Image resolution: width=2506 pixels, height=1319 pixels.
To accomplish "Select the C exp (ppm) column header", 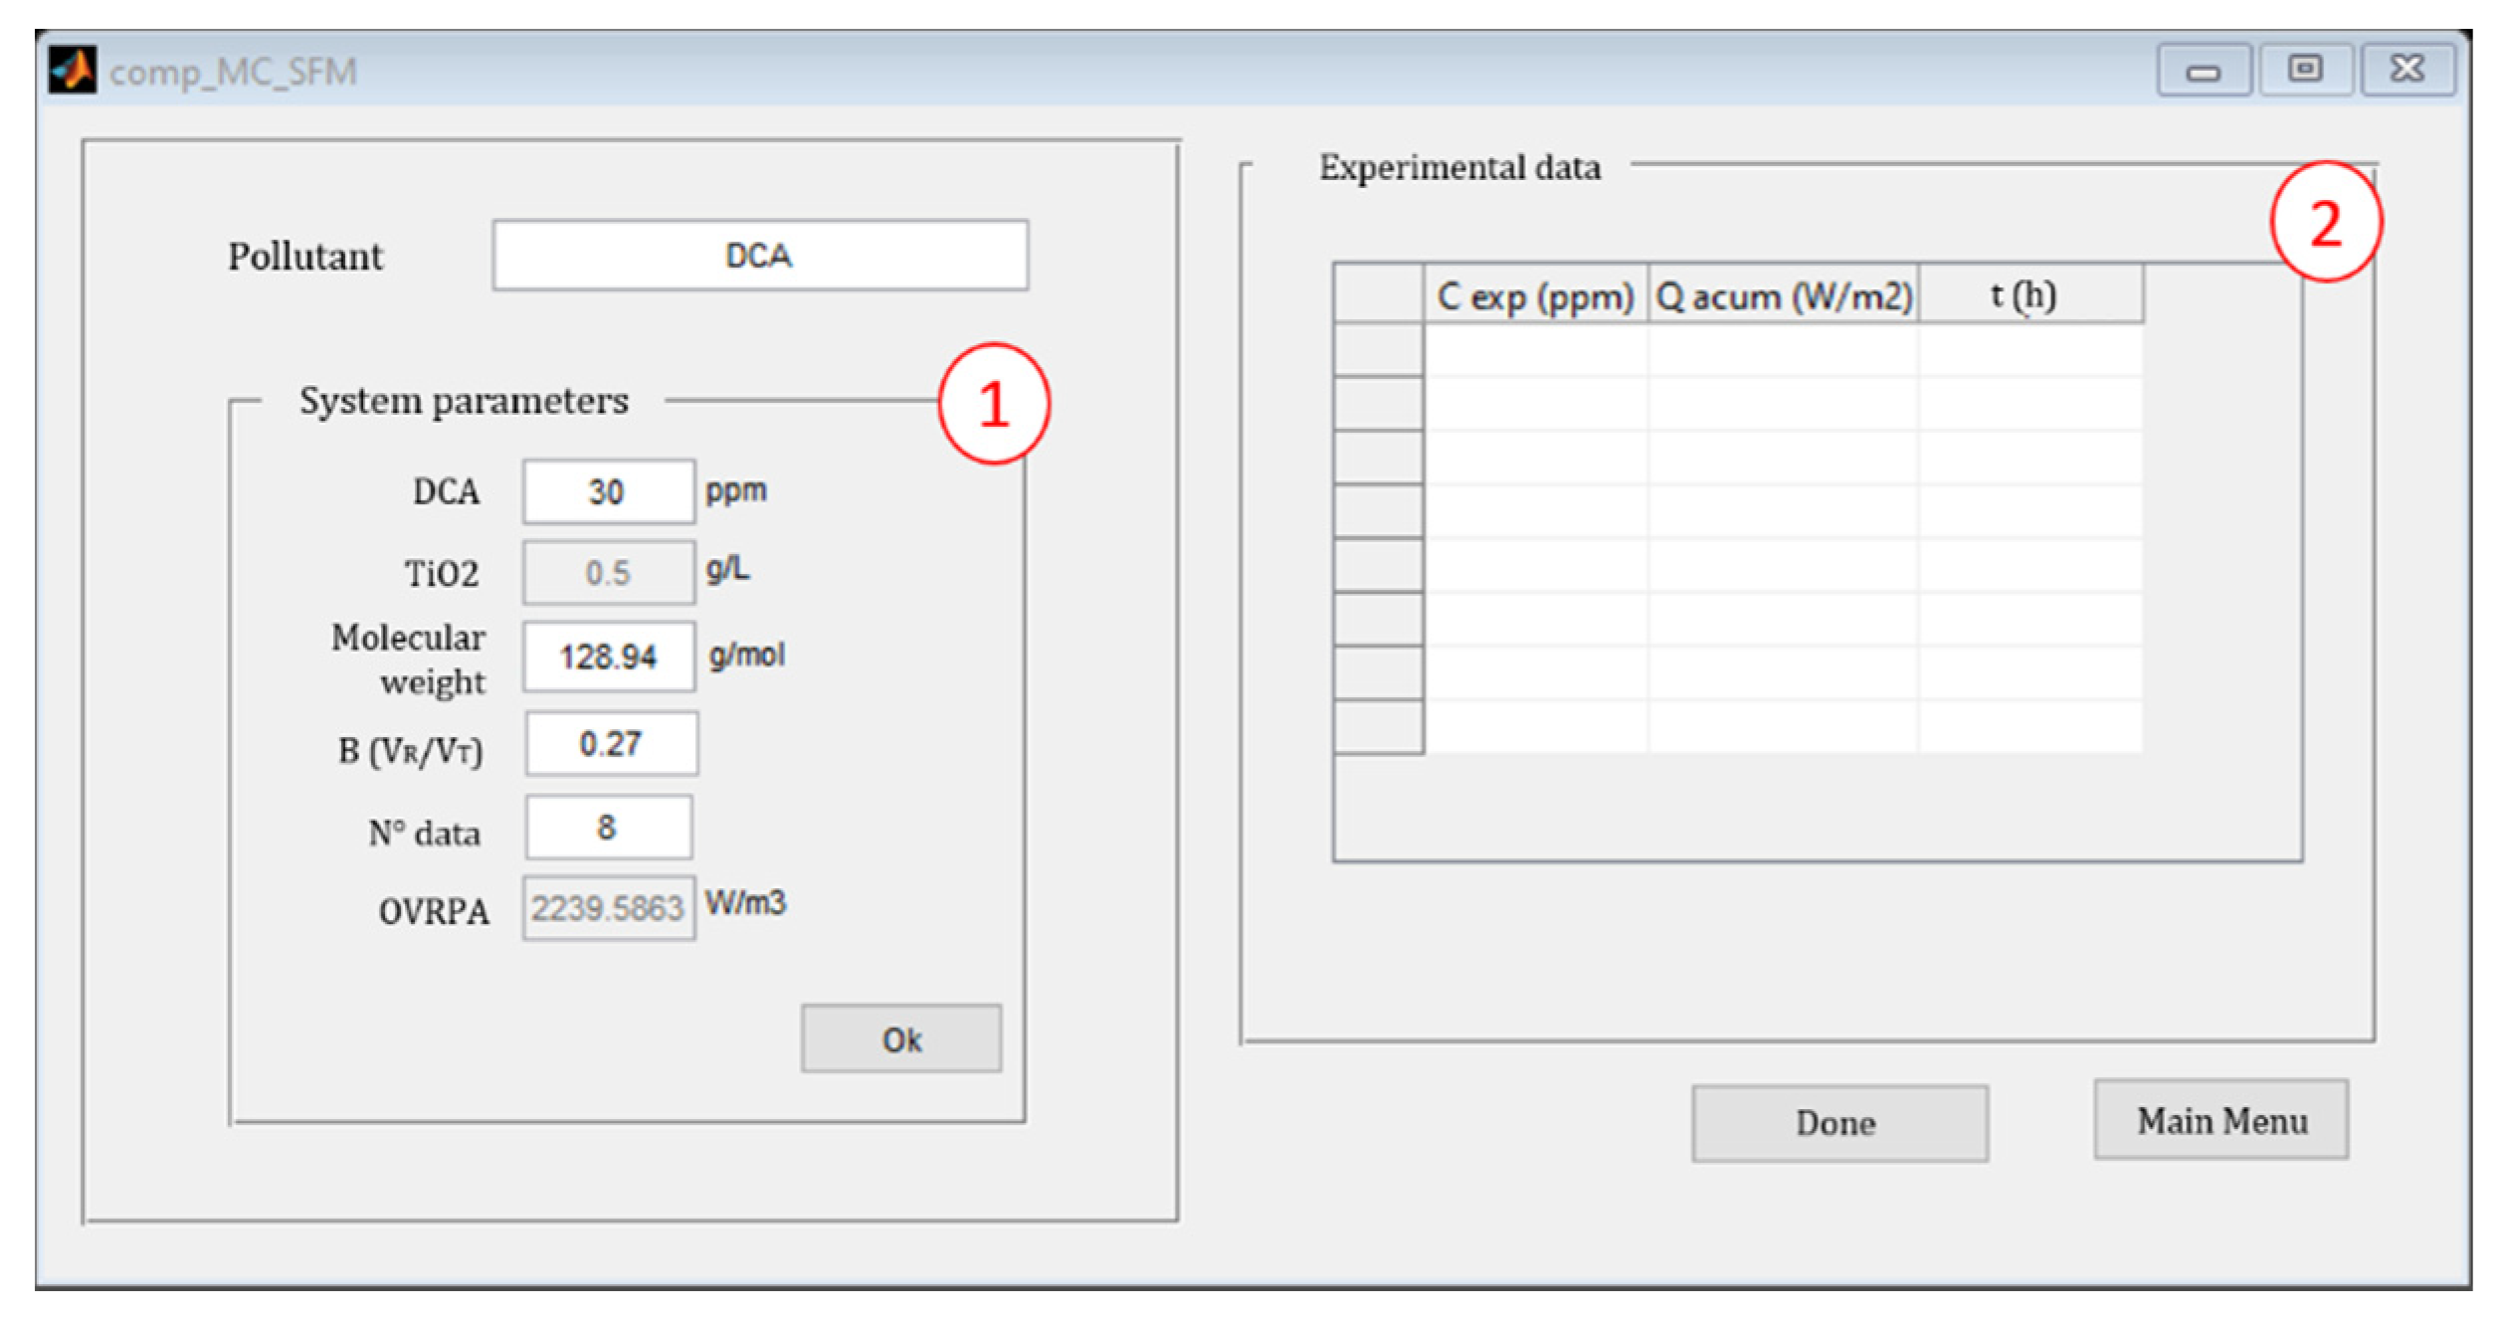I will pos(1535,295).
